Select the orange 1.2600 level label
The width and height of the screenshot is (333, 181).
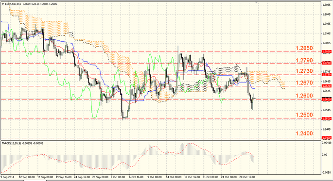304,96
